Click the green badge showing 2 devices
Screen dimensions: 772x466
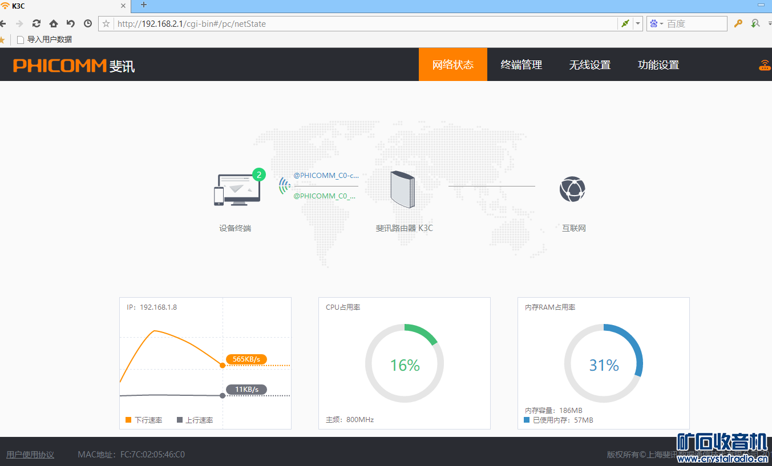click(259, 175)
